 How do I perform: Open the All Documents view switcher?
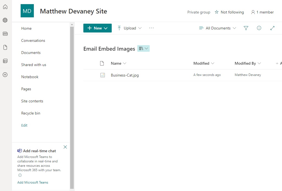pyautogui.click(x=218, y=28)
